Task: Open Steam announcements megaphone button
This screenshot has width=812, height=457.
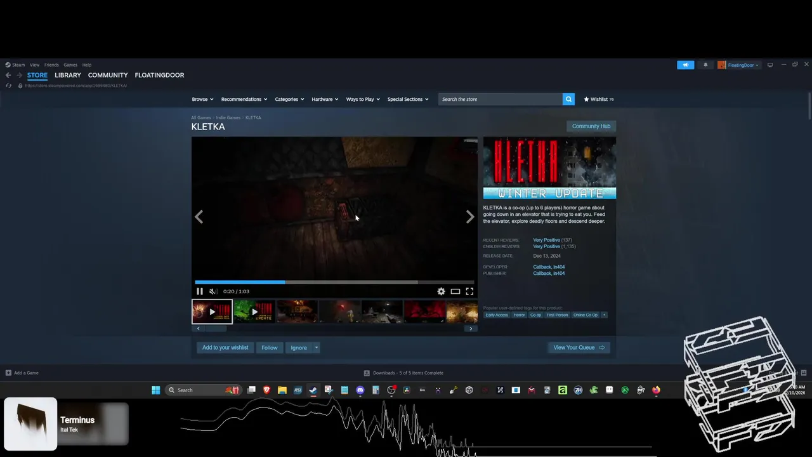Action: (686, 65)
